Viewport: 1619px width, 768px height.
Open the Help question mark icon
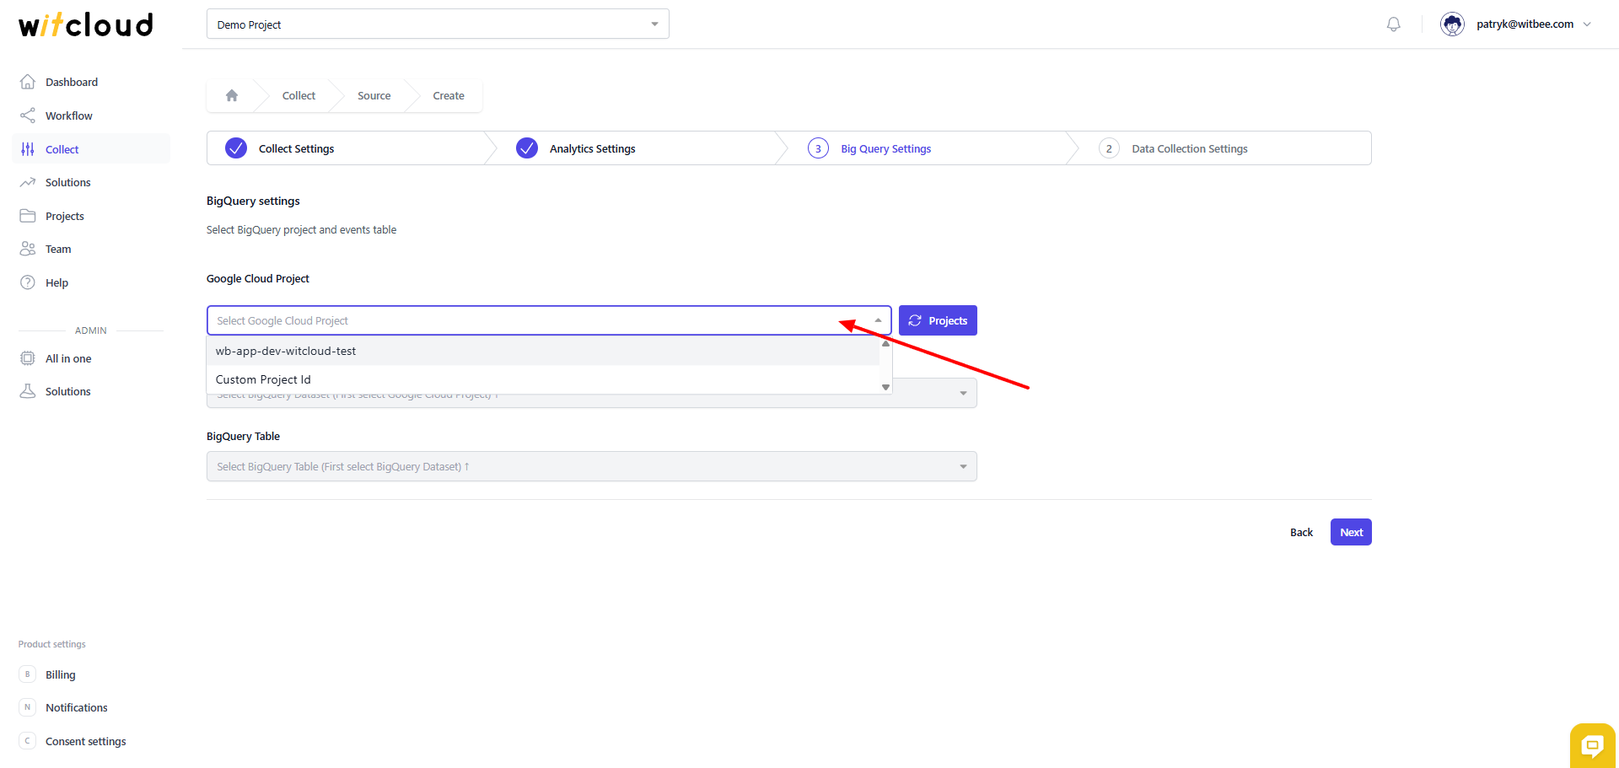(x=28, y=282)
